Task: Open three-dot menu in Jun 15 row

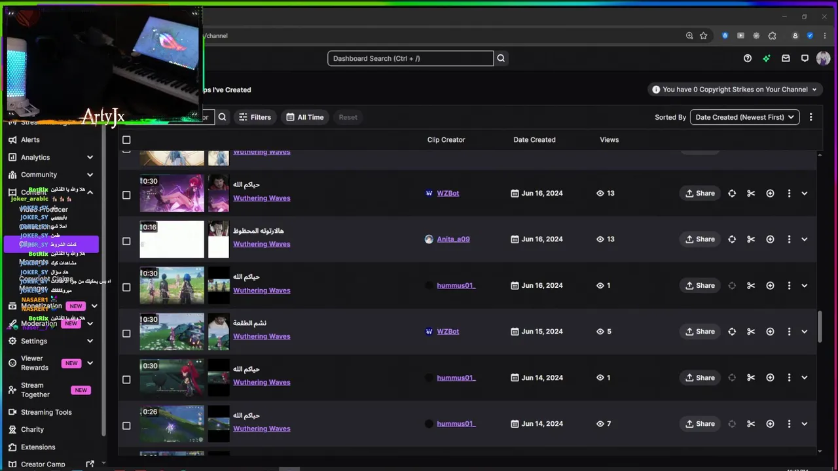Action: (x=789, y=332)
